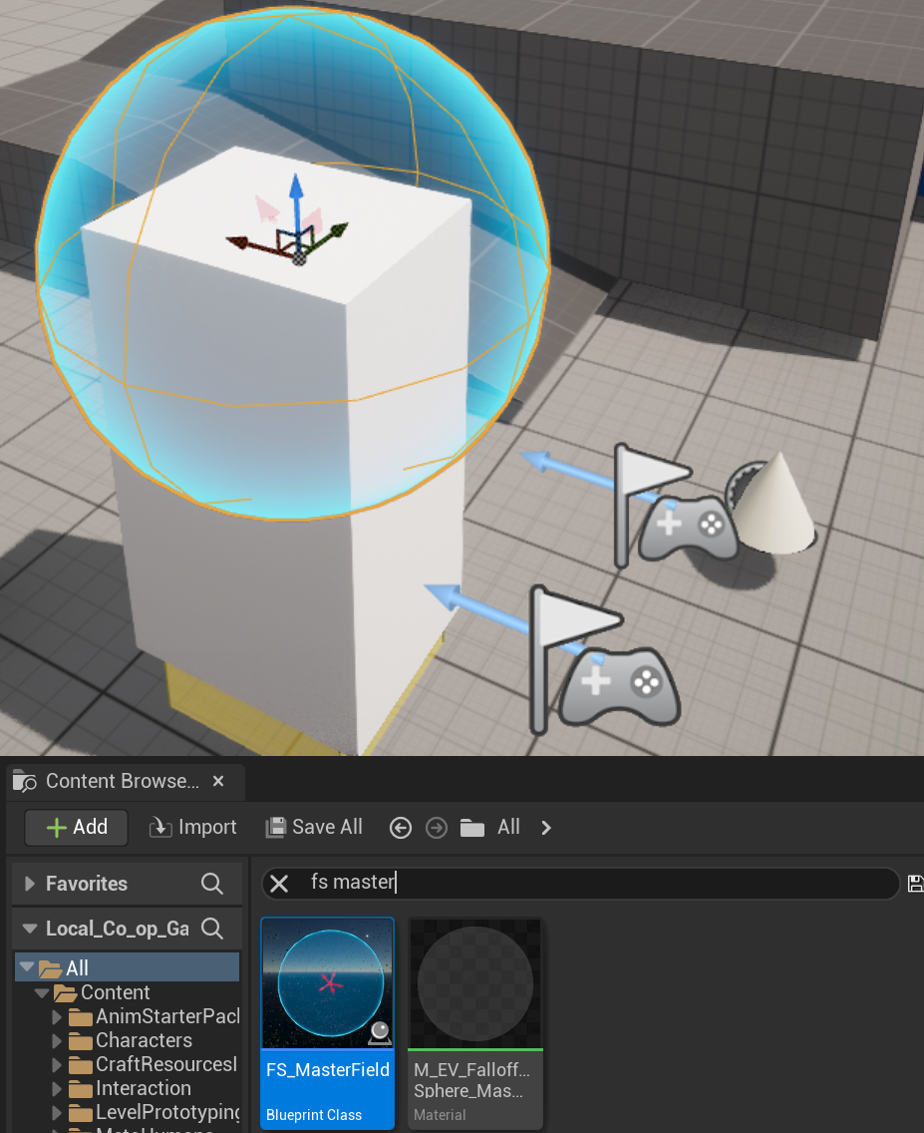The width and height of the screenshot is (924, 1133).
Task: Collapse the Content folder arrow
Action: (42, 992)
